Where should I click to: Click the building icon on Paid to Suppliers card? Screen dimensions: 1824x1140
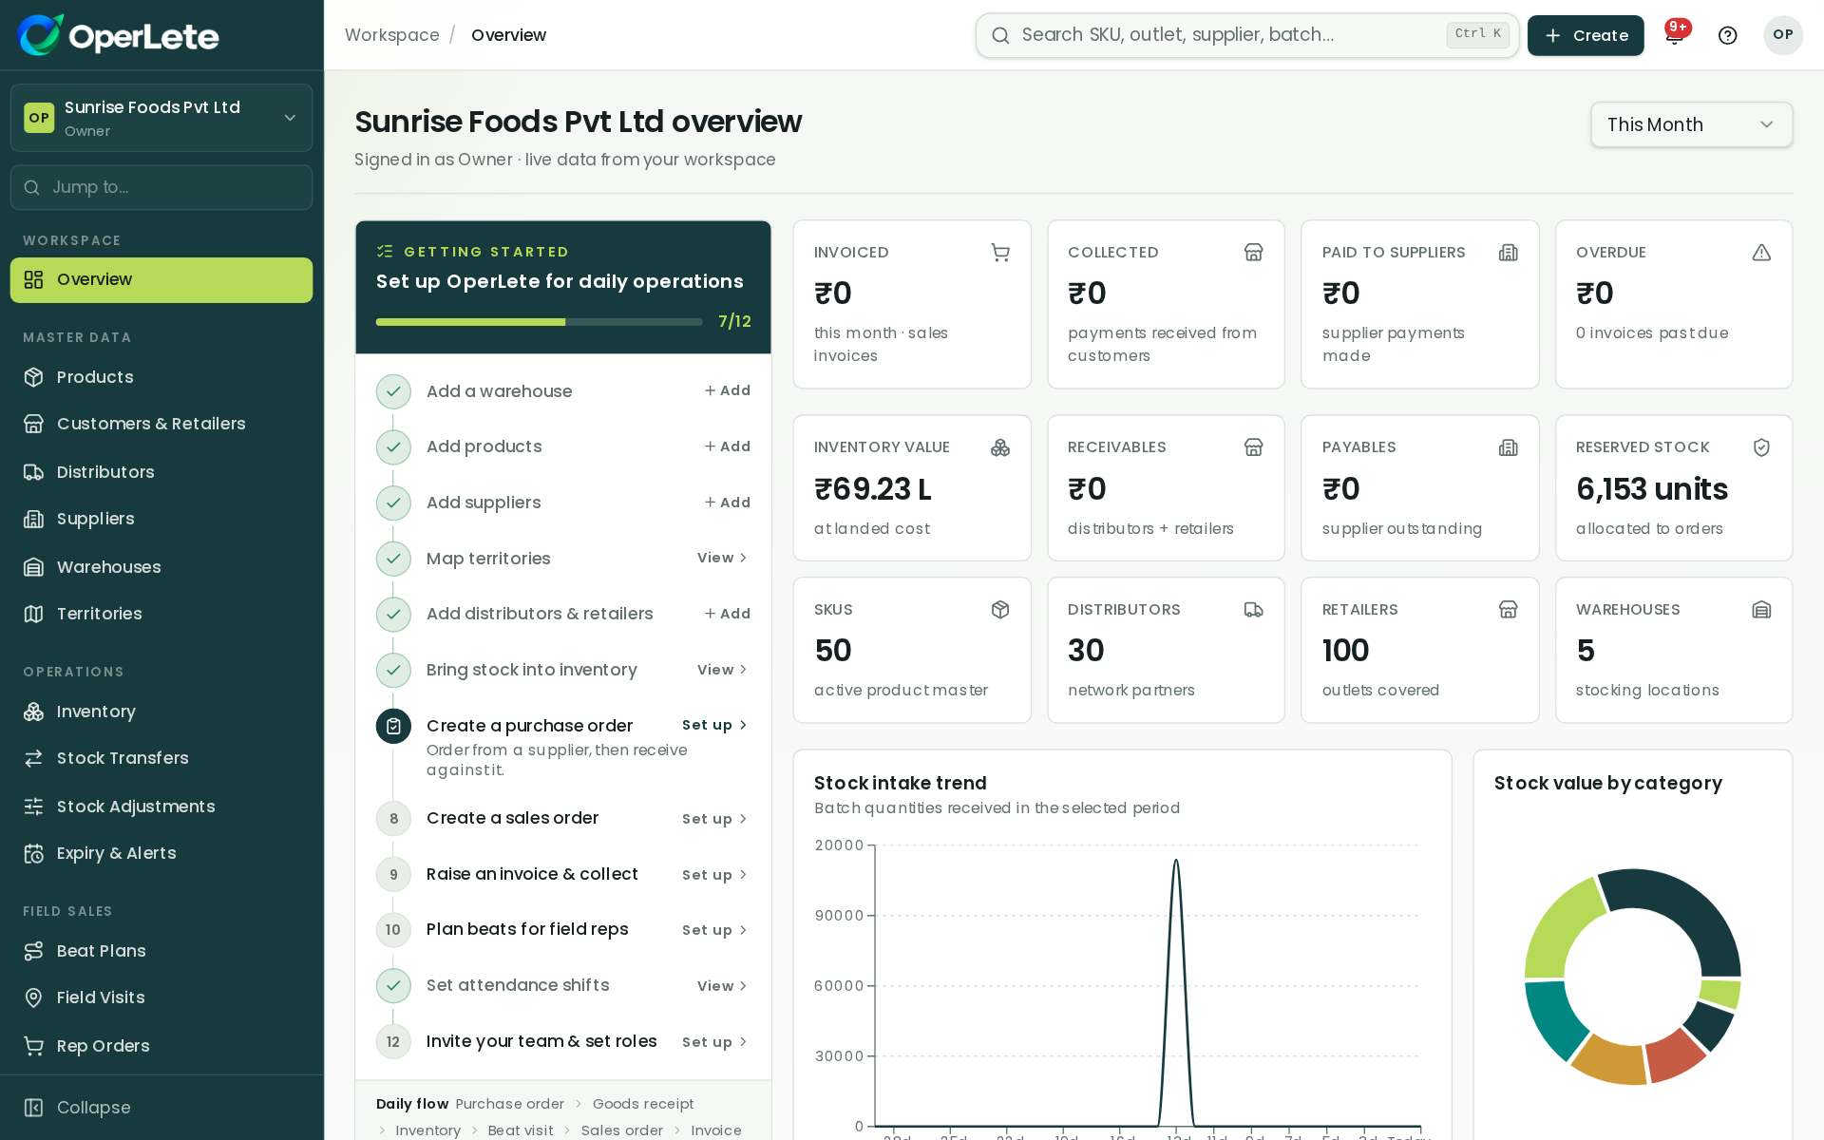(1508, 253)
